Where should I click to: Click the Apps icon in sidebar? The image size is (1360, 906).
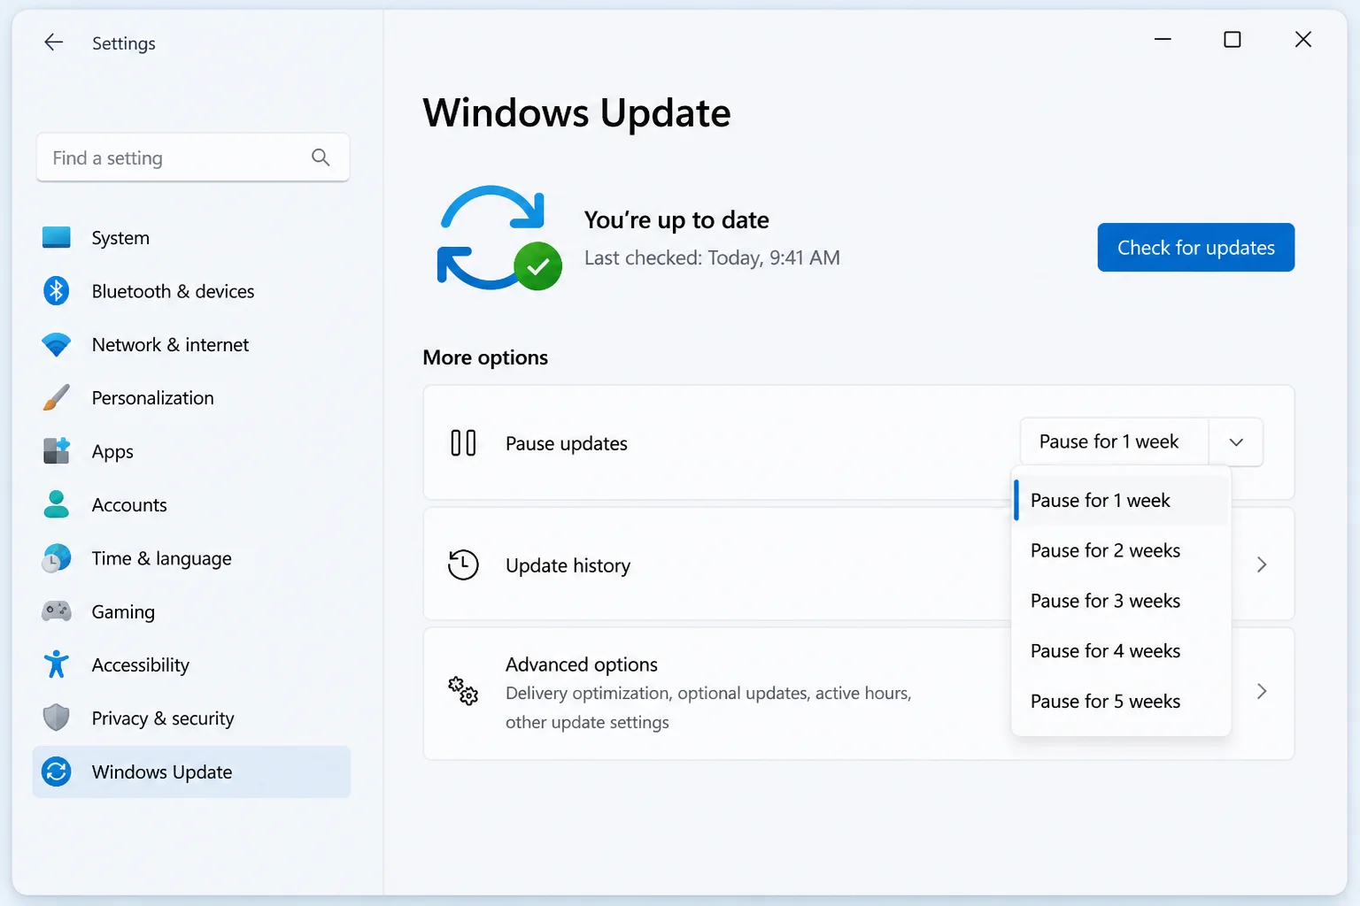tap(57, 451)
